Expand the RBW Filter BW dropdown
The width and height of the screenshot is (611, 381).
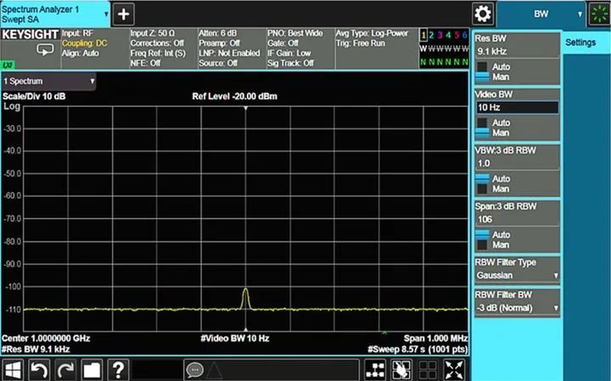[x=517, y=305]
